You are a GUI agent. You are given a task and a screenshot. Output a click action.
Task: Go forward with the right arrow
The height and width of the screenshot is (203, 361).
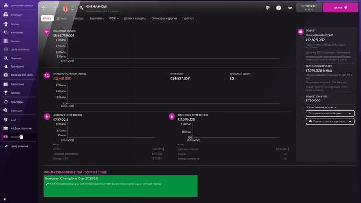54,8
